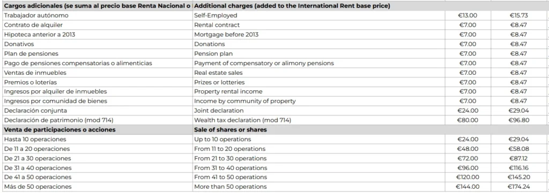Click the €96.80 Wealth tax price cell
This screenshot has height=193, width=549.
pyautogui.click(x=519, y=120)
